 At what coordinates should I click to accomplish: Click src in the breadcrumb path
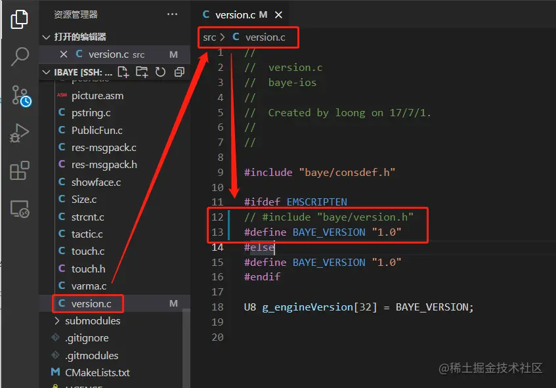pos(209,37)
